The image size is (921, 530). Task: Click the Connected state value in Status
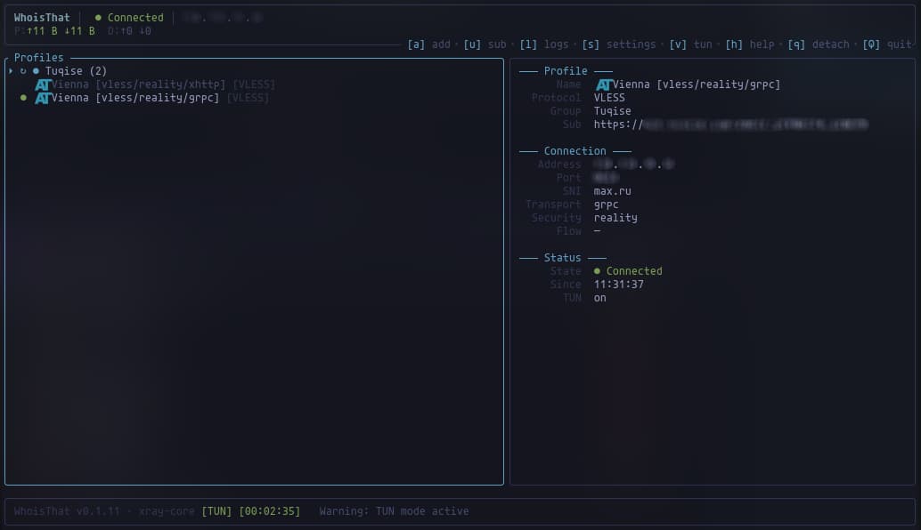[634, 271]
